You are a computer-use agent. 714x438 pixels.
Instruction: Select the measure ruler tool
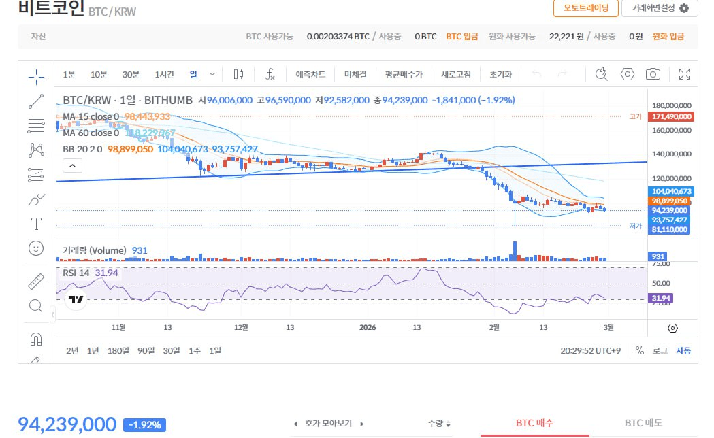[x=36, y=281]
